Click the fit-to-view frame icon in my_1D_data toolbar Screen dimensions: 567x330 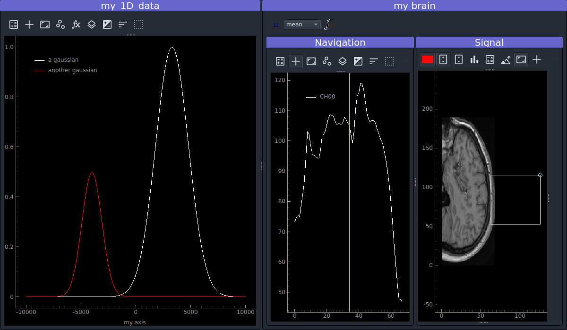click(x=45, y=25)
